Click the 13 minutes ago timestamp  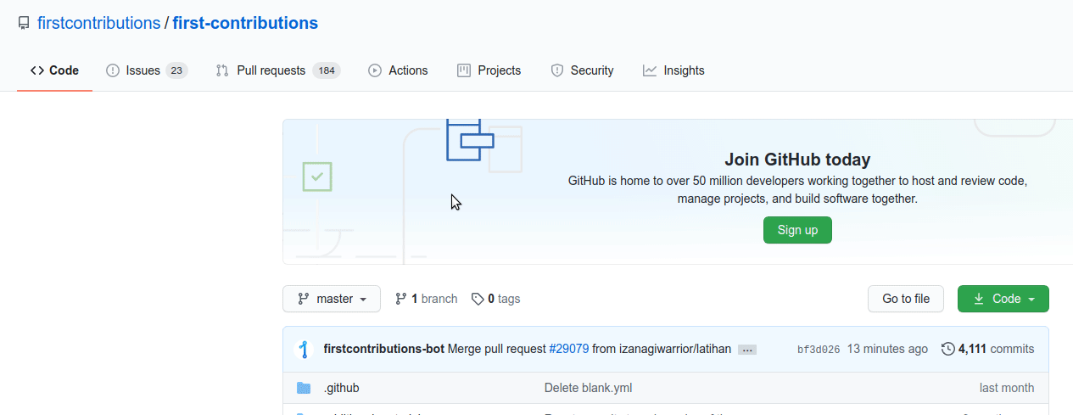[x=887, y=349]
